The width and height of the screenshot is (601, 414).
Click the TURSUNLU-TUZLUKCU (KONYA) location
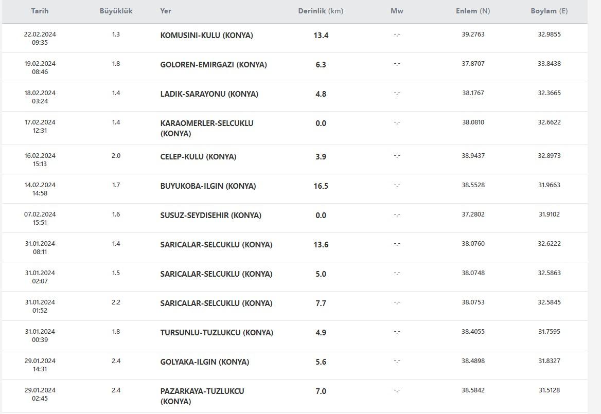pyautogui.click(x=217, y=333)
